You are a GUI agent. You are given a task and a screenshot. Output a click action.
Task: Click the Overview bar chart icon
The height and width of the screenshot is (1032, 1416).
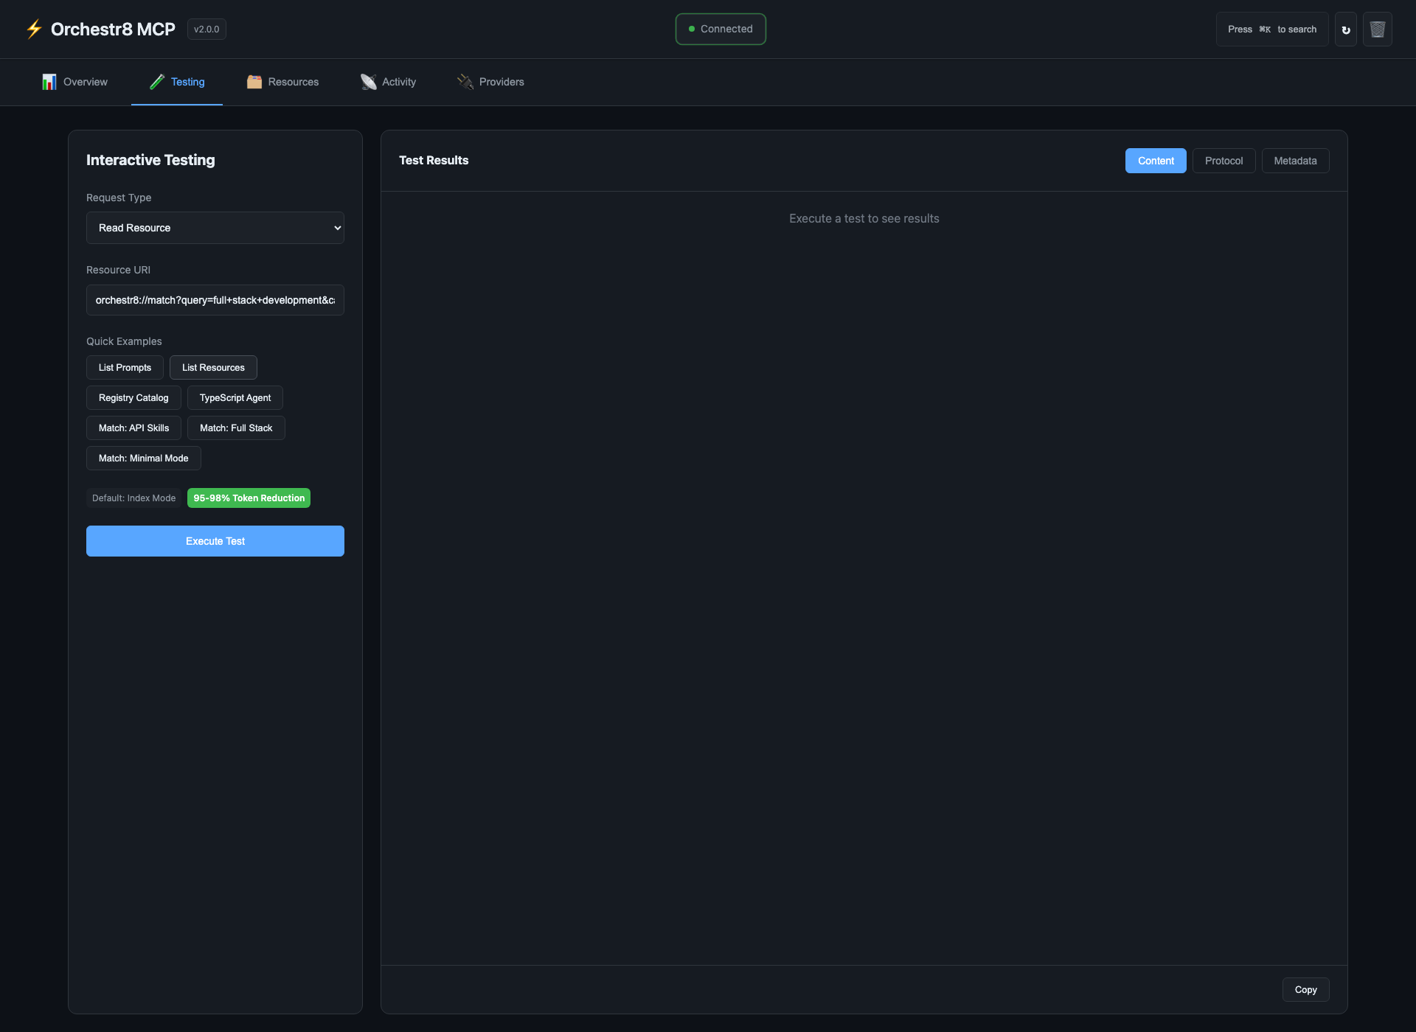coord(49,82)
